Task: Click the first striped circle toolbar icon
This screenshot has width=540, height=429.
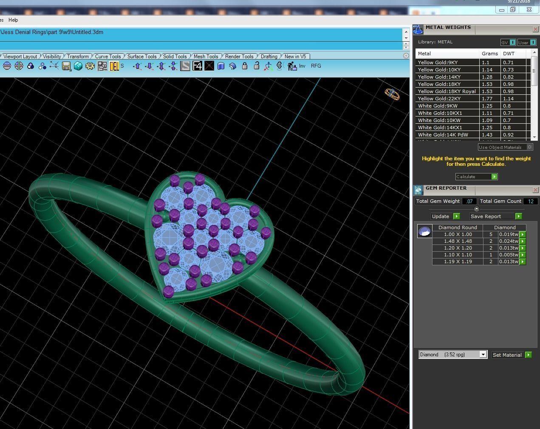Action: 7,66
